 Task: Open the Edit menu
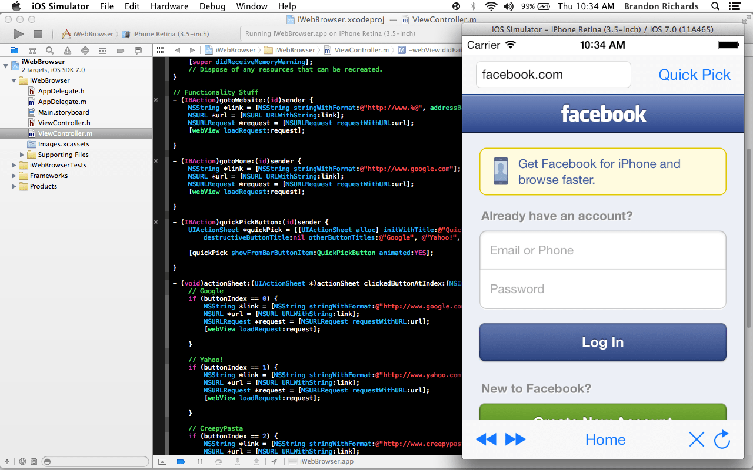[132, 6]
